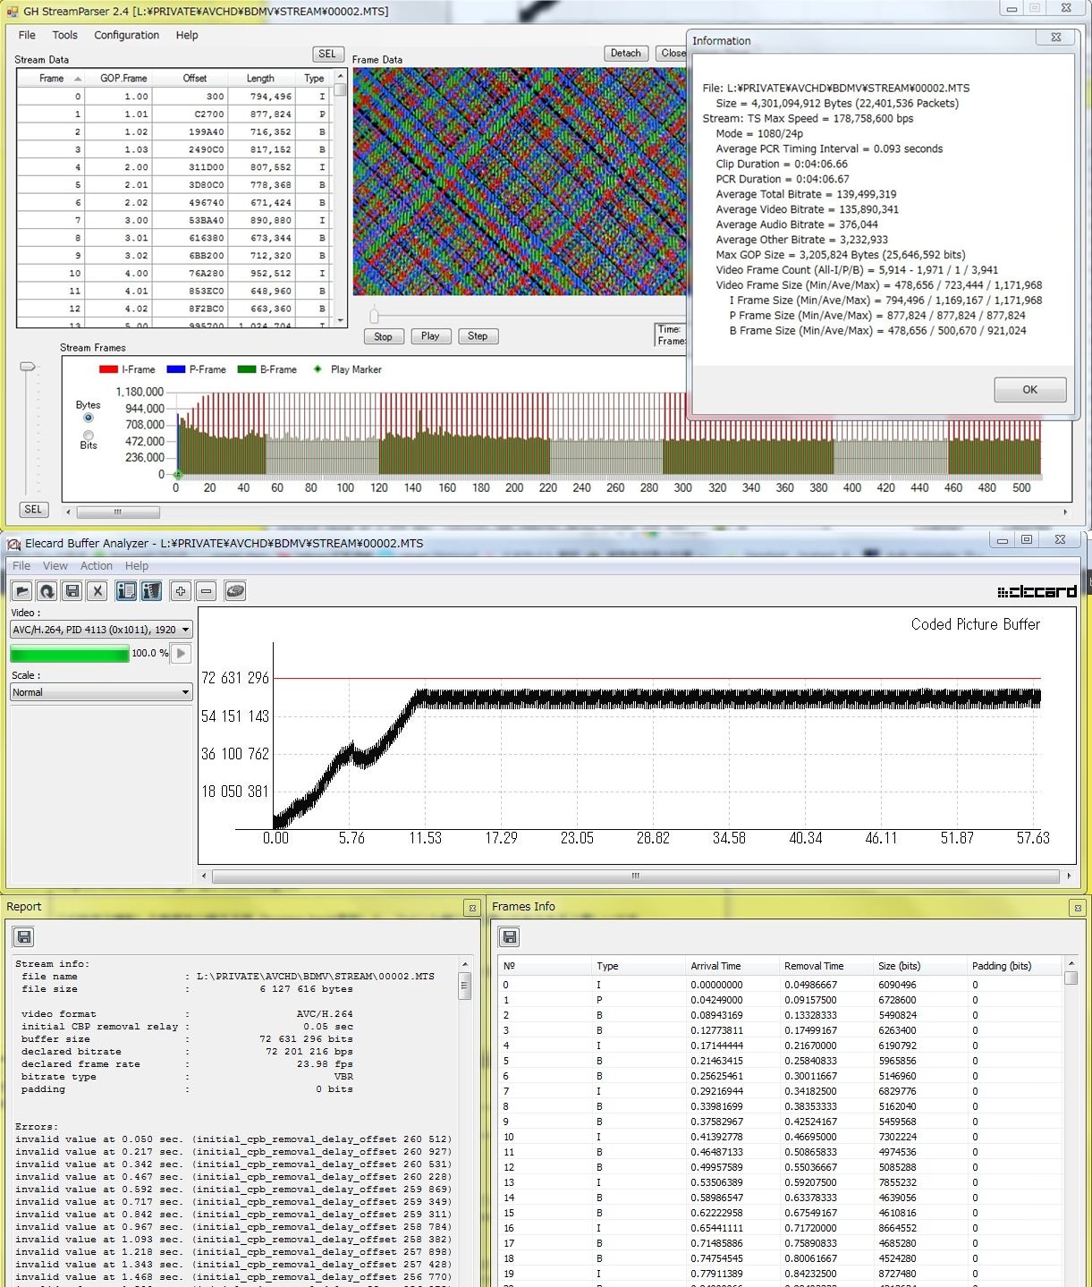
Task: Click the settings gear icon in Elecard toolbar
Action: (x=235, y=591)
